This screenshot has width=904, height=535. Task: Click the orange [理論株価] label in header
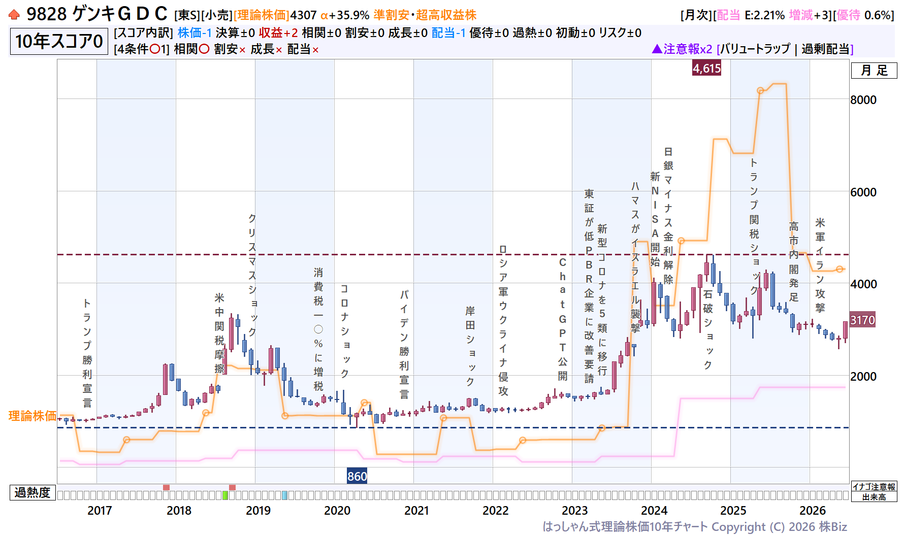(x=262, y=16)
